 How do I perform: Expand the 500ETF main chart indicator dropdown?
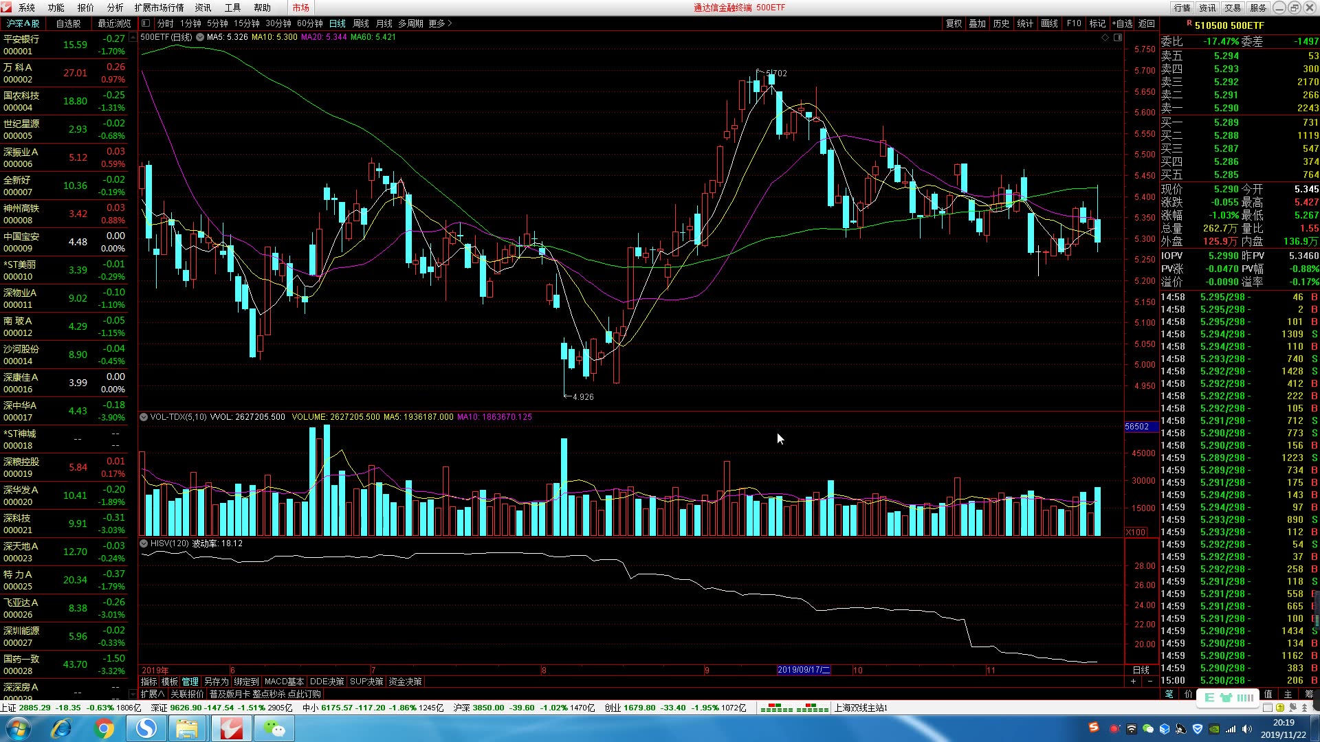coord(199,37)
